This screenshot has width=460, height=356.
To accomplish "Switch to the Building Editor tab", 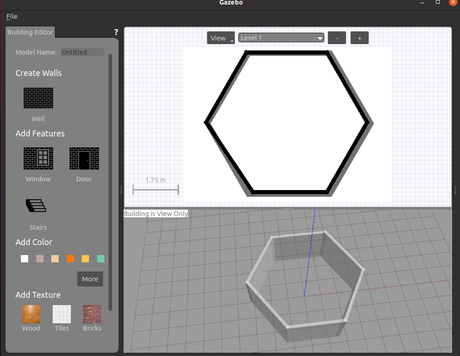I will (30, 32).
